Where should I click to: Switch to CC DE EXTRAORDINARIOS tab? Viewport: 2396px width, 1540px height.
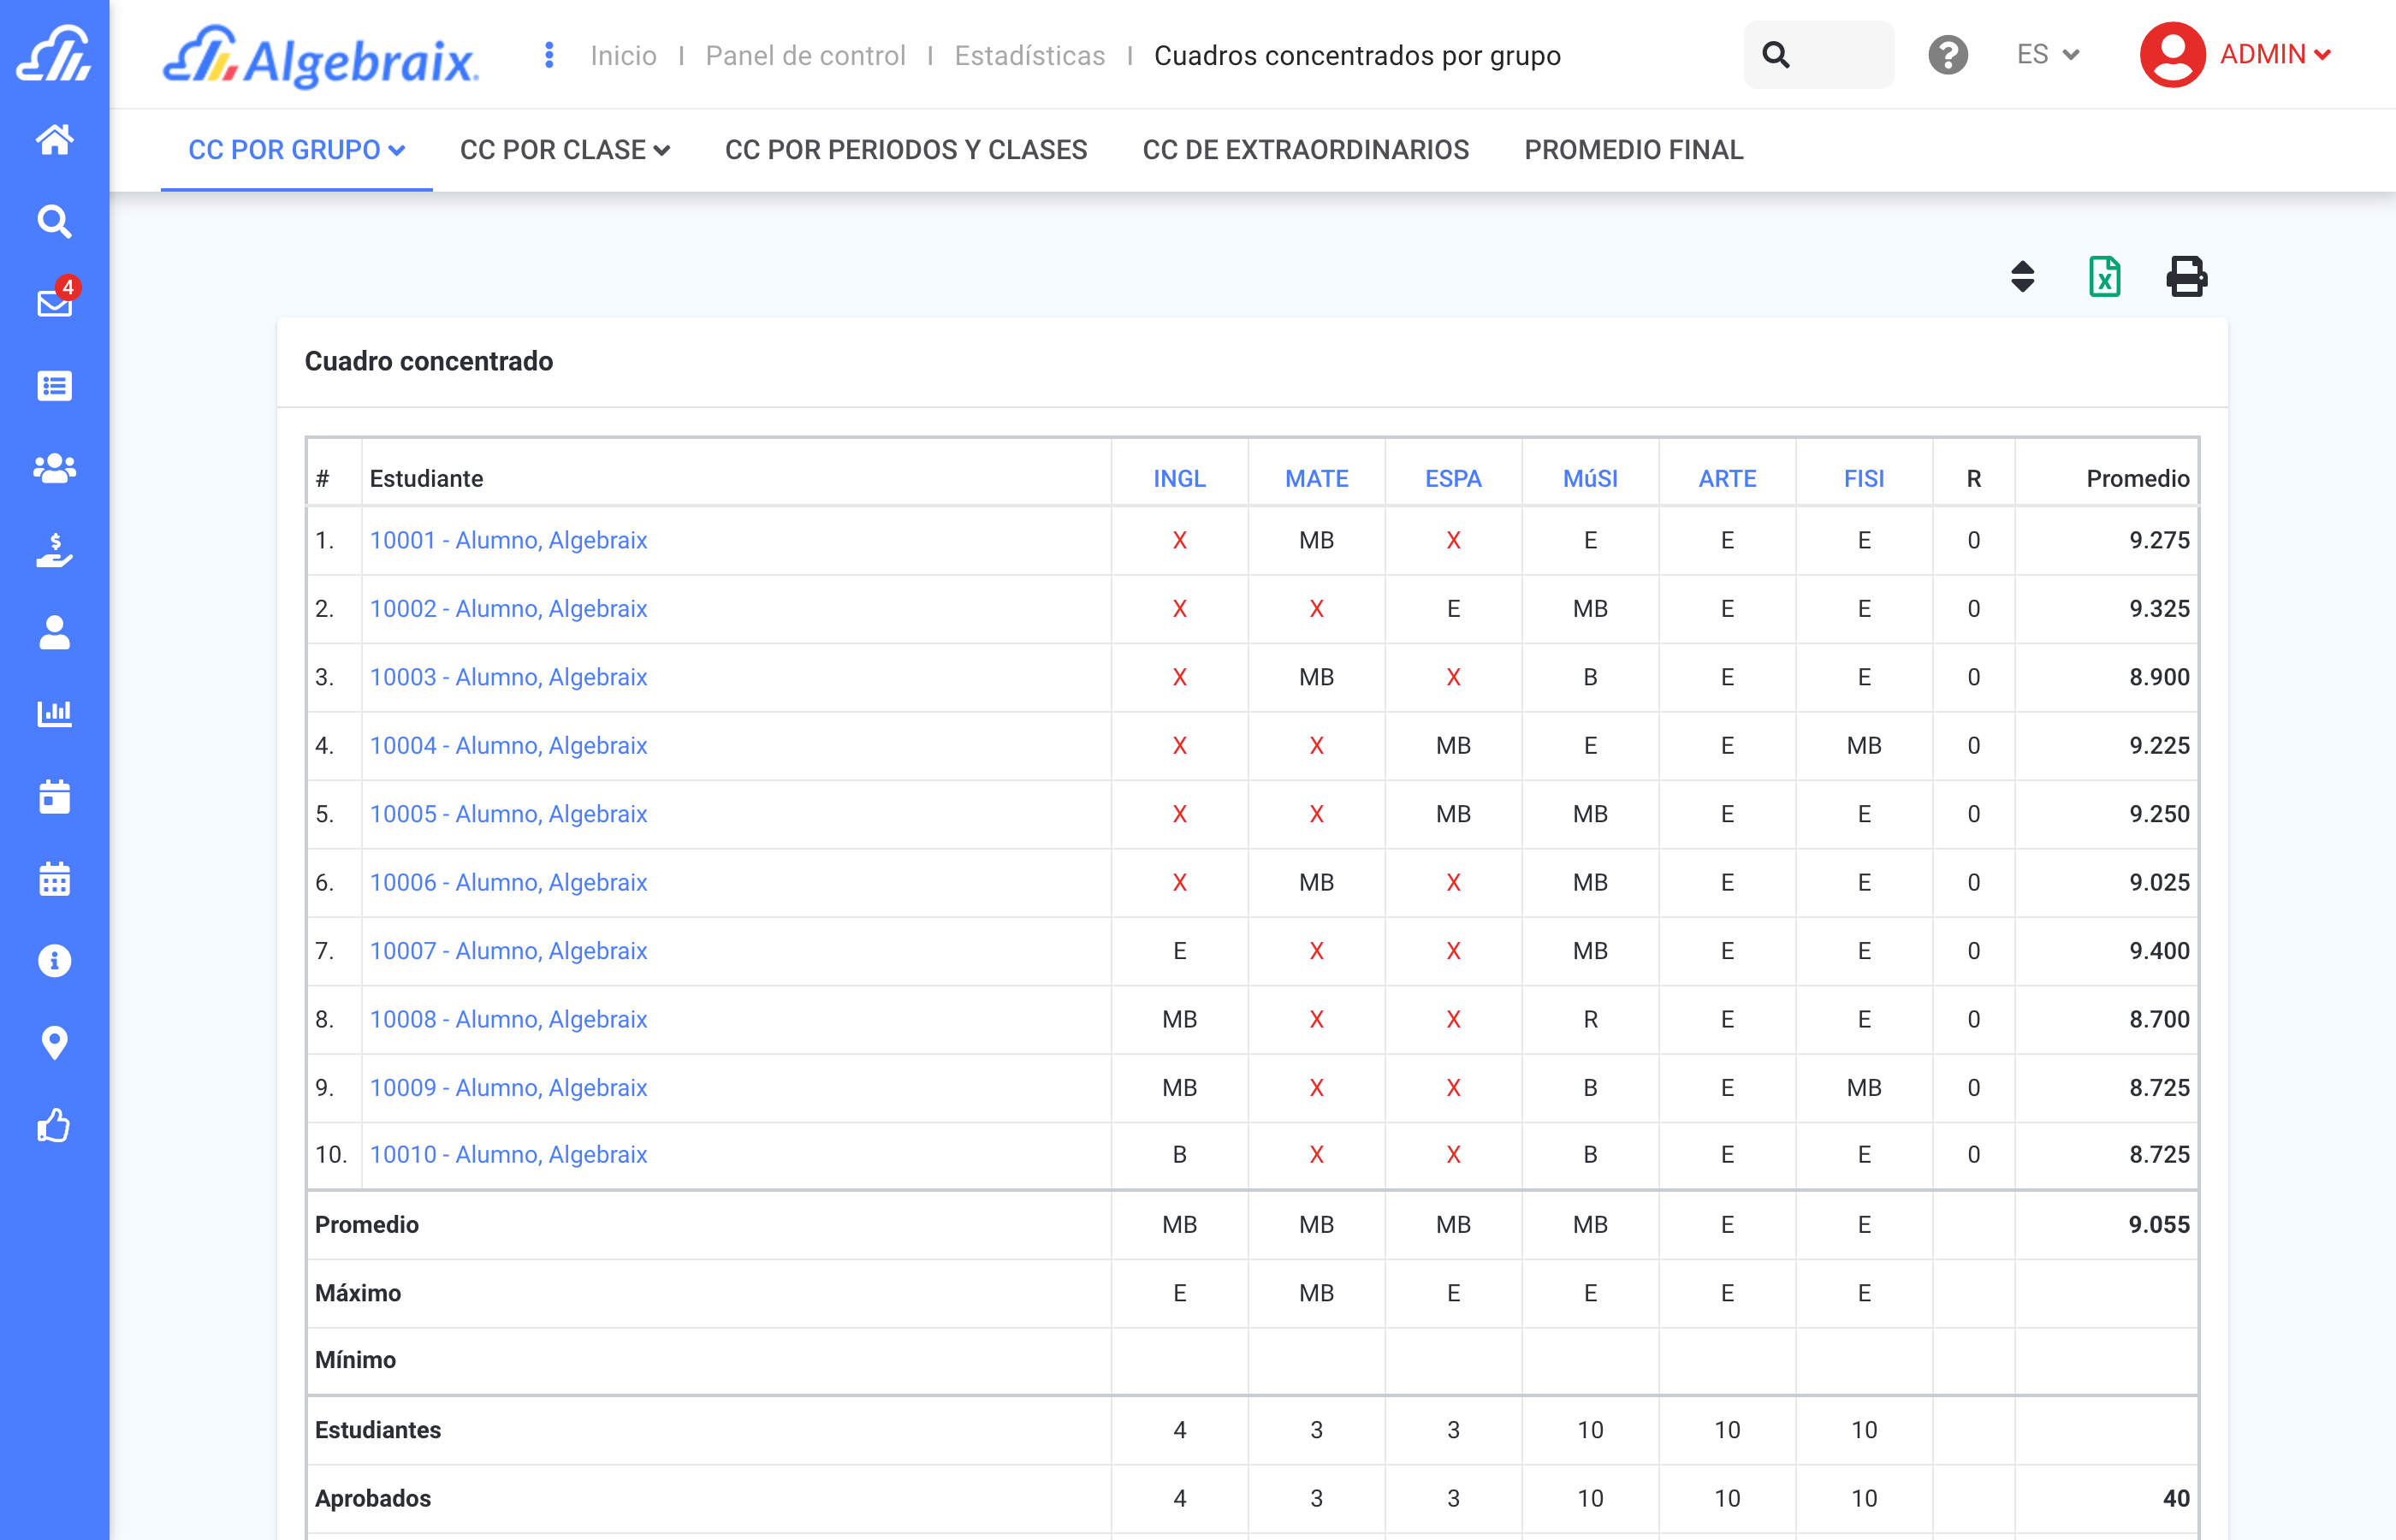click(1305, 150)
